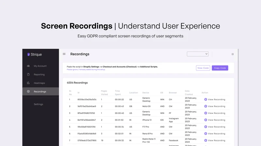Open My Account in sidebar
Image resolution: width=261 pixels, height=146 pixels.
click(40, 66)
